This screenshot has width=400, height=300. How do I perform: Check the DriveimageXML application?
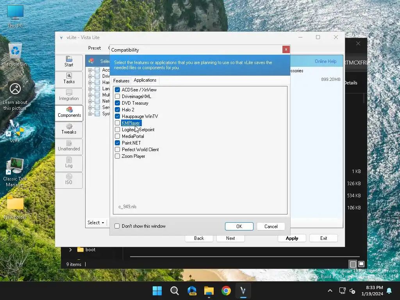(x=117, y=96)
